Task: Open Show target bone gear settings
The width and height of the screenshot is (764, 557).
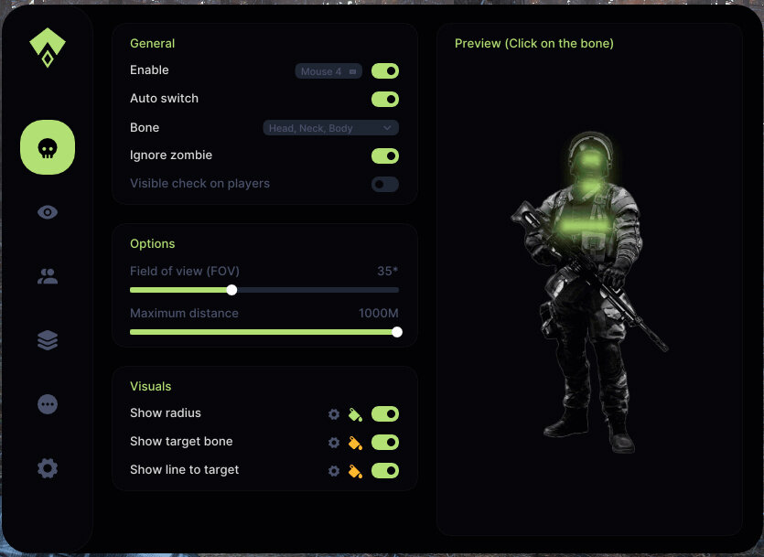Action: [x=334, y=443]
